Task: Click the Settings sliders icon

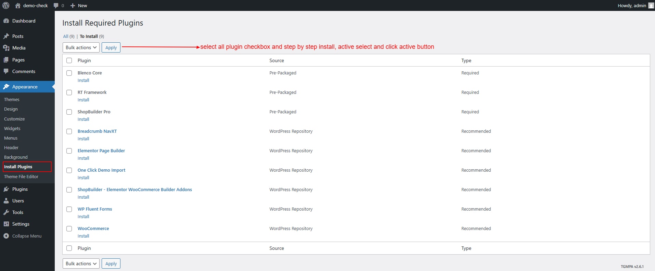Action: click(6, 224)
